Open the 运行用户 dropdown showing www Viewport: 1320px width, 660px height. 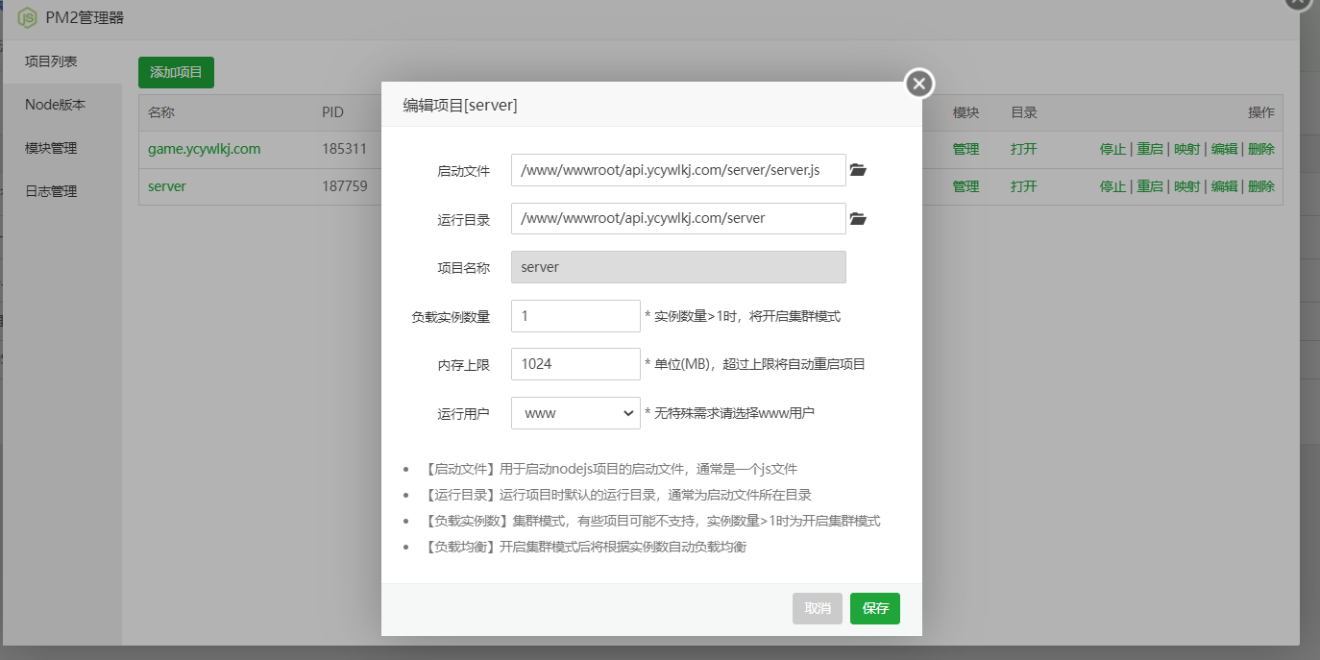(x=574, y=412)
